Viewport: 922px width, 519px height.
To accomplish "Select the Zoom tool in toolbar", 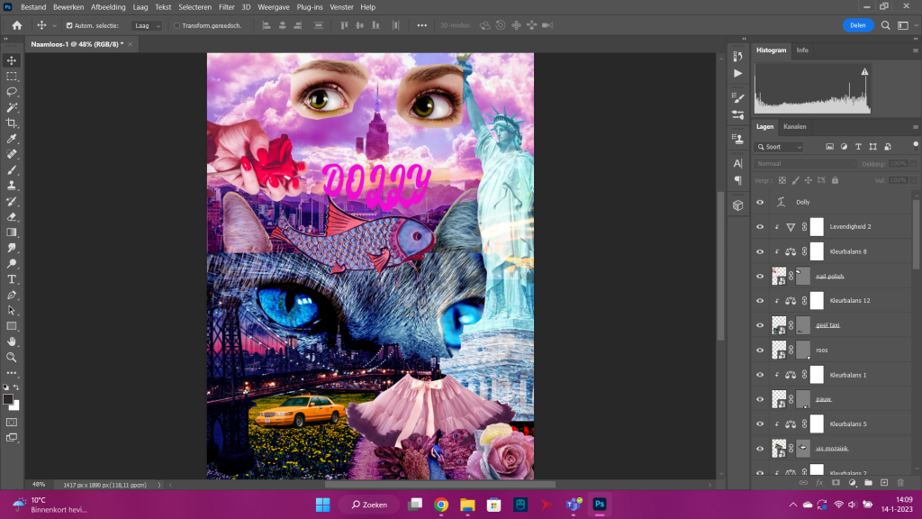I will point(12,357).
